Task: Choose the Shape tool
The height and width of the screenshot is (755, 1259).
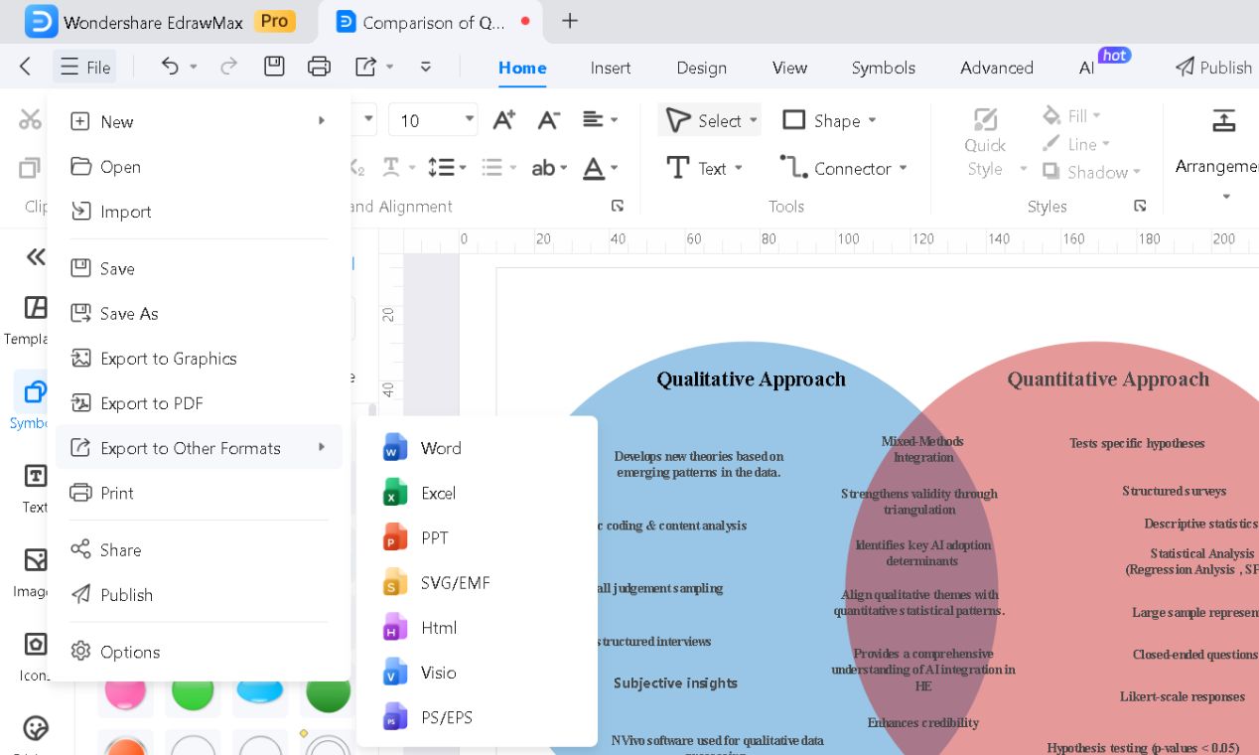Action: (x=829, y=120)
